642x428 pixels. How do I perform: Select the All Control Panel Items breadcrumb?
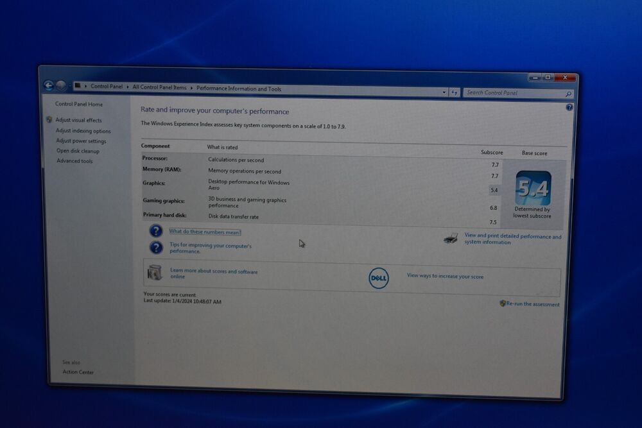click(159, 87)
